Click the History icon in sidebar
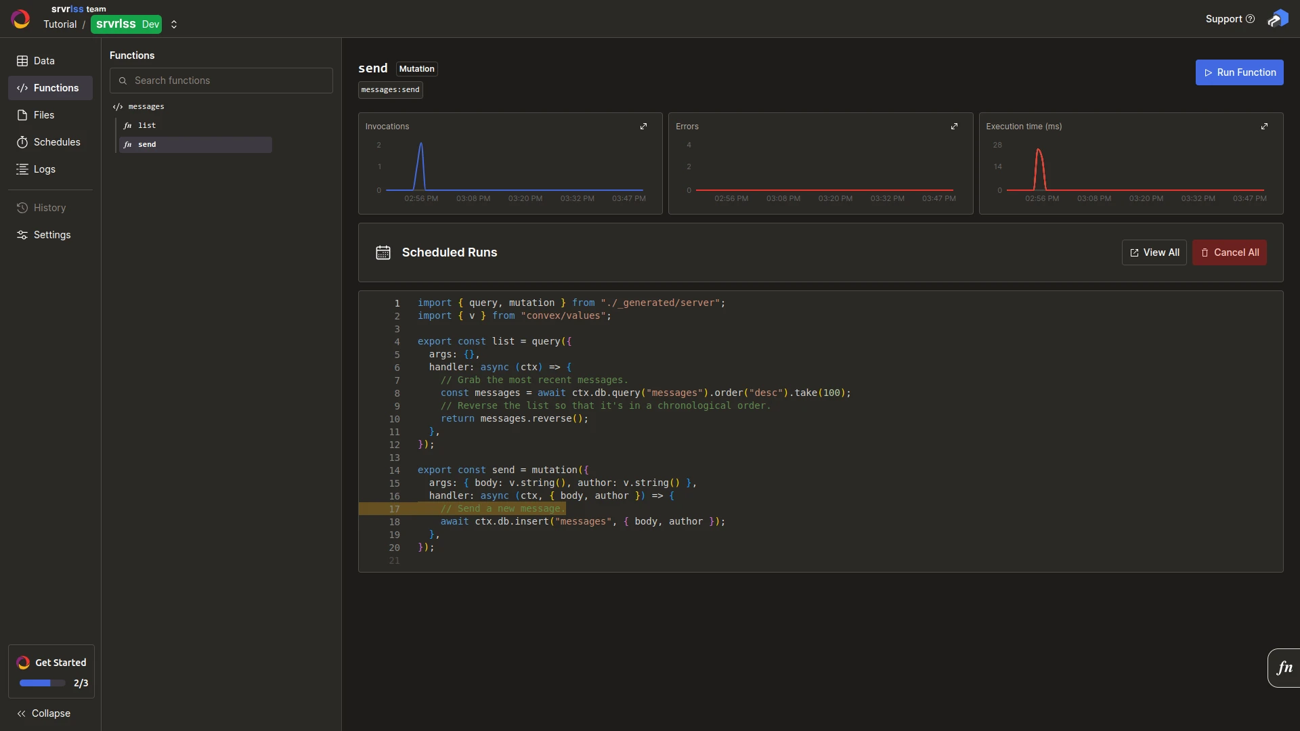The image size is (1300, 731). click(x=22, y=208)
